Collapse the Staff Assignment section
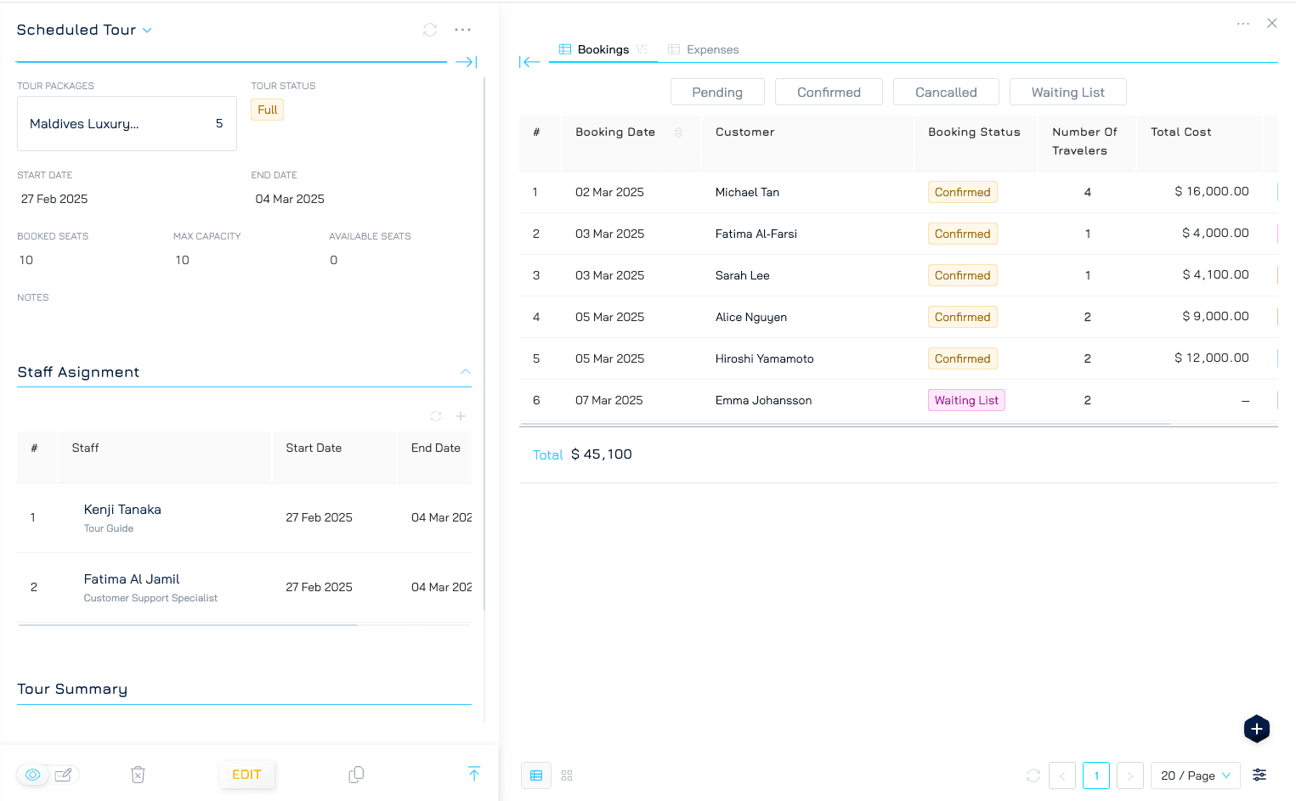Image resolution: width=1296 pixels, height=801 pixels. pyautogui.click(x=465, y=372)
